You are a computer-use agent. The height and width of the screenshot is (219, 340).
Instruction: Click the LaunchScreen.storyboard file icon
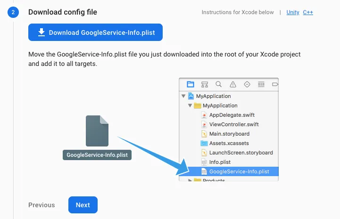coord(204,153)
